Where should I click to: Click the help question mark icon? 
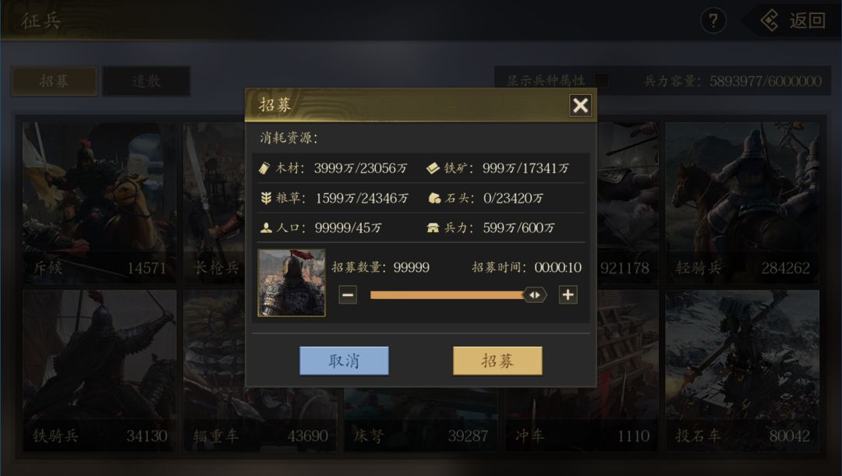click(713, 21)
